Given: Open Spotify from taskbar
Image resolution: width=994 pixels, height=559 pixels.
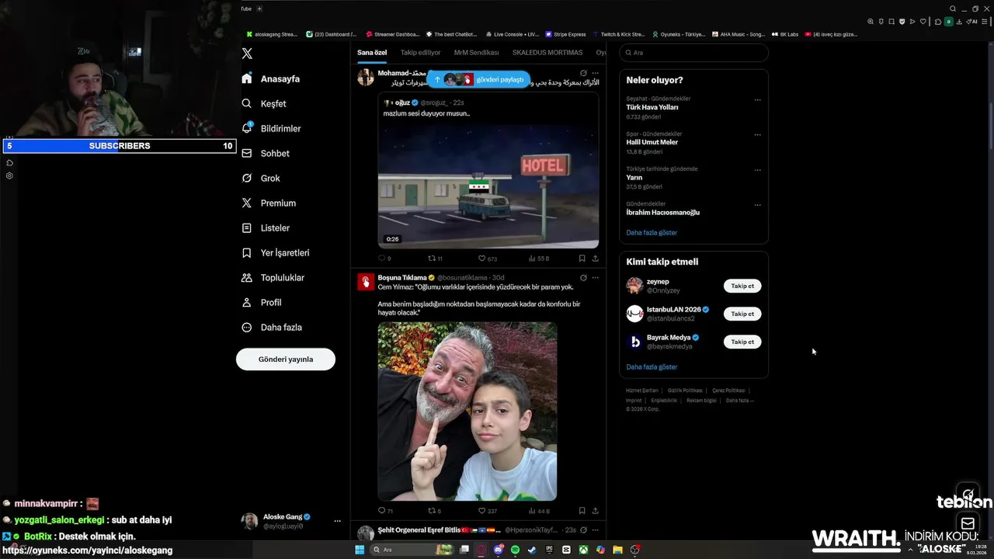Looking at the screenshot, I should click(x=515, y=550).
